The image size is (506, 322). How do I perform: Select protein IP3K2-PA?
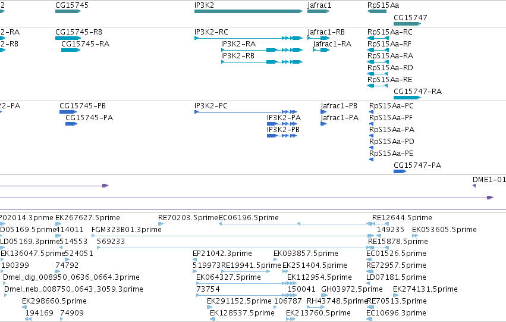coord(284,118)
